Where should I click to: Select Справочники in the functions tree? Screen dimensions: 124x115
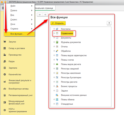pos(67,33)
